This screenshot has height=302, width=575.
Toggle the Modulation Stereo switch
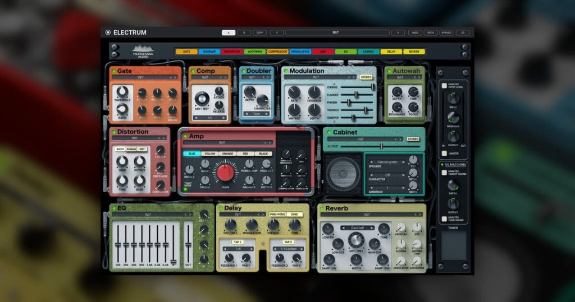pos(366,77)
